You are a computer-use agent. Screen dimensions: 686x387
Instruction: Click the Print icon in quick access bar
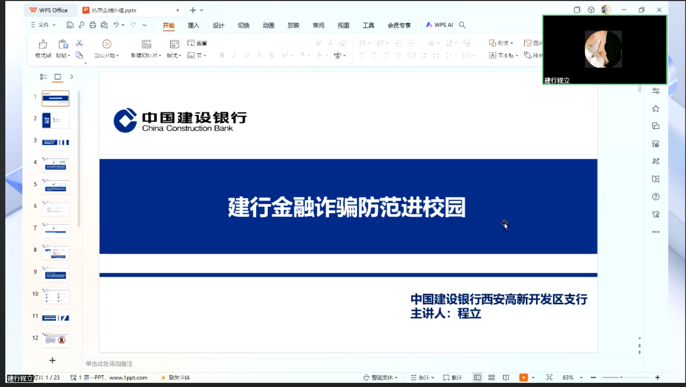tap(93, 25)
